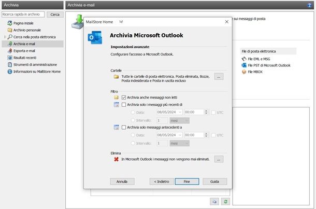This screenshot has height=209, width=316.
Task: Open folder selection via Cartelle ellipsis button
Action: (219, 76)
